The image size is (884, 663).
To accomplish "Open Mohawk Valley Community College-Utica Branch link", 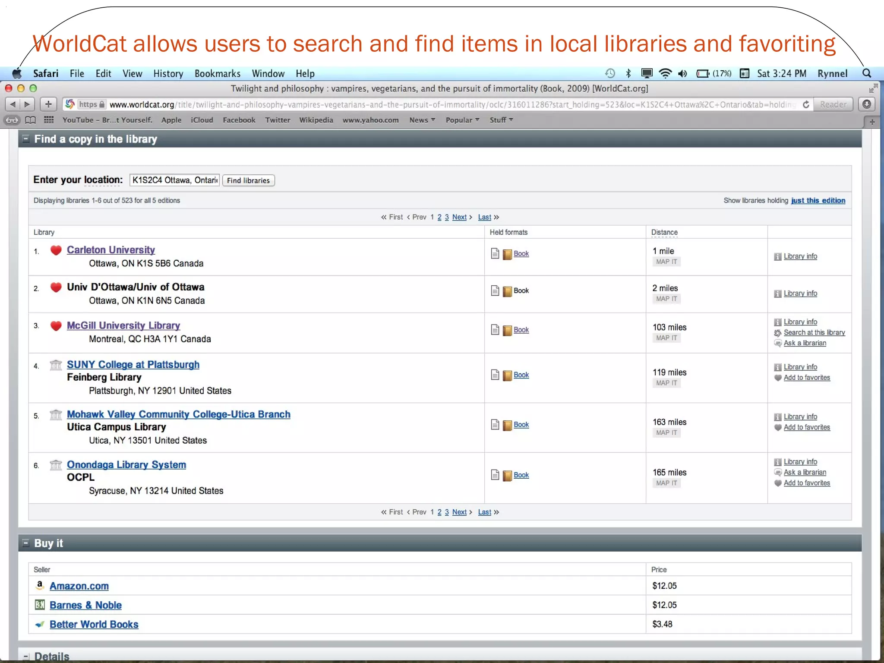I will point(178,414).
